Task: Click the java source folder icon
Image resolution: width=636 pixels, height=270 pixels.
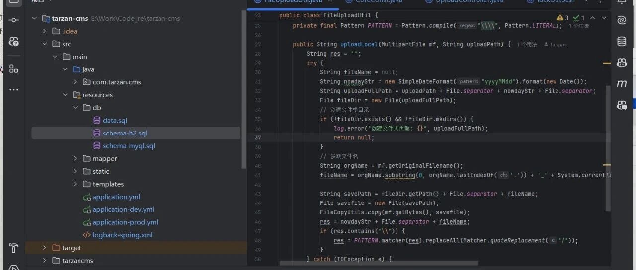Action: coord(77,69)
